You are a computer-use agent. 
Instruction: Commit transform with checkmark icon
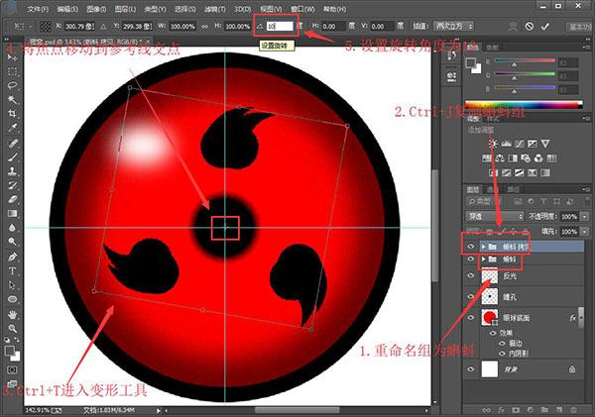pos(545,26)
